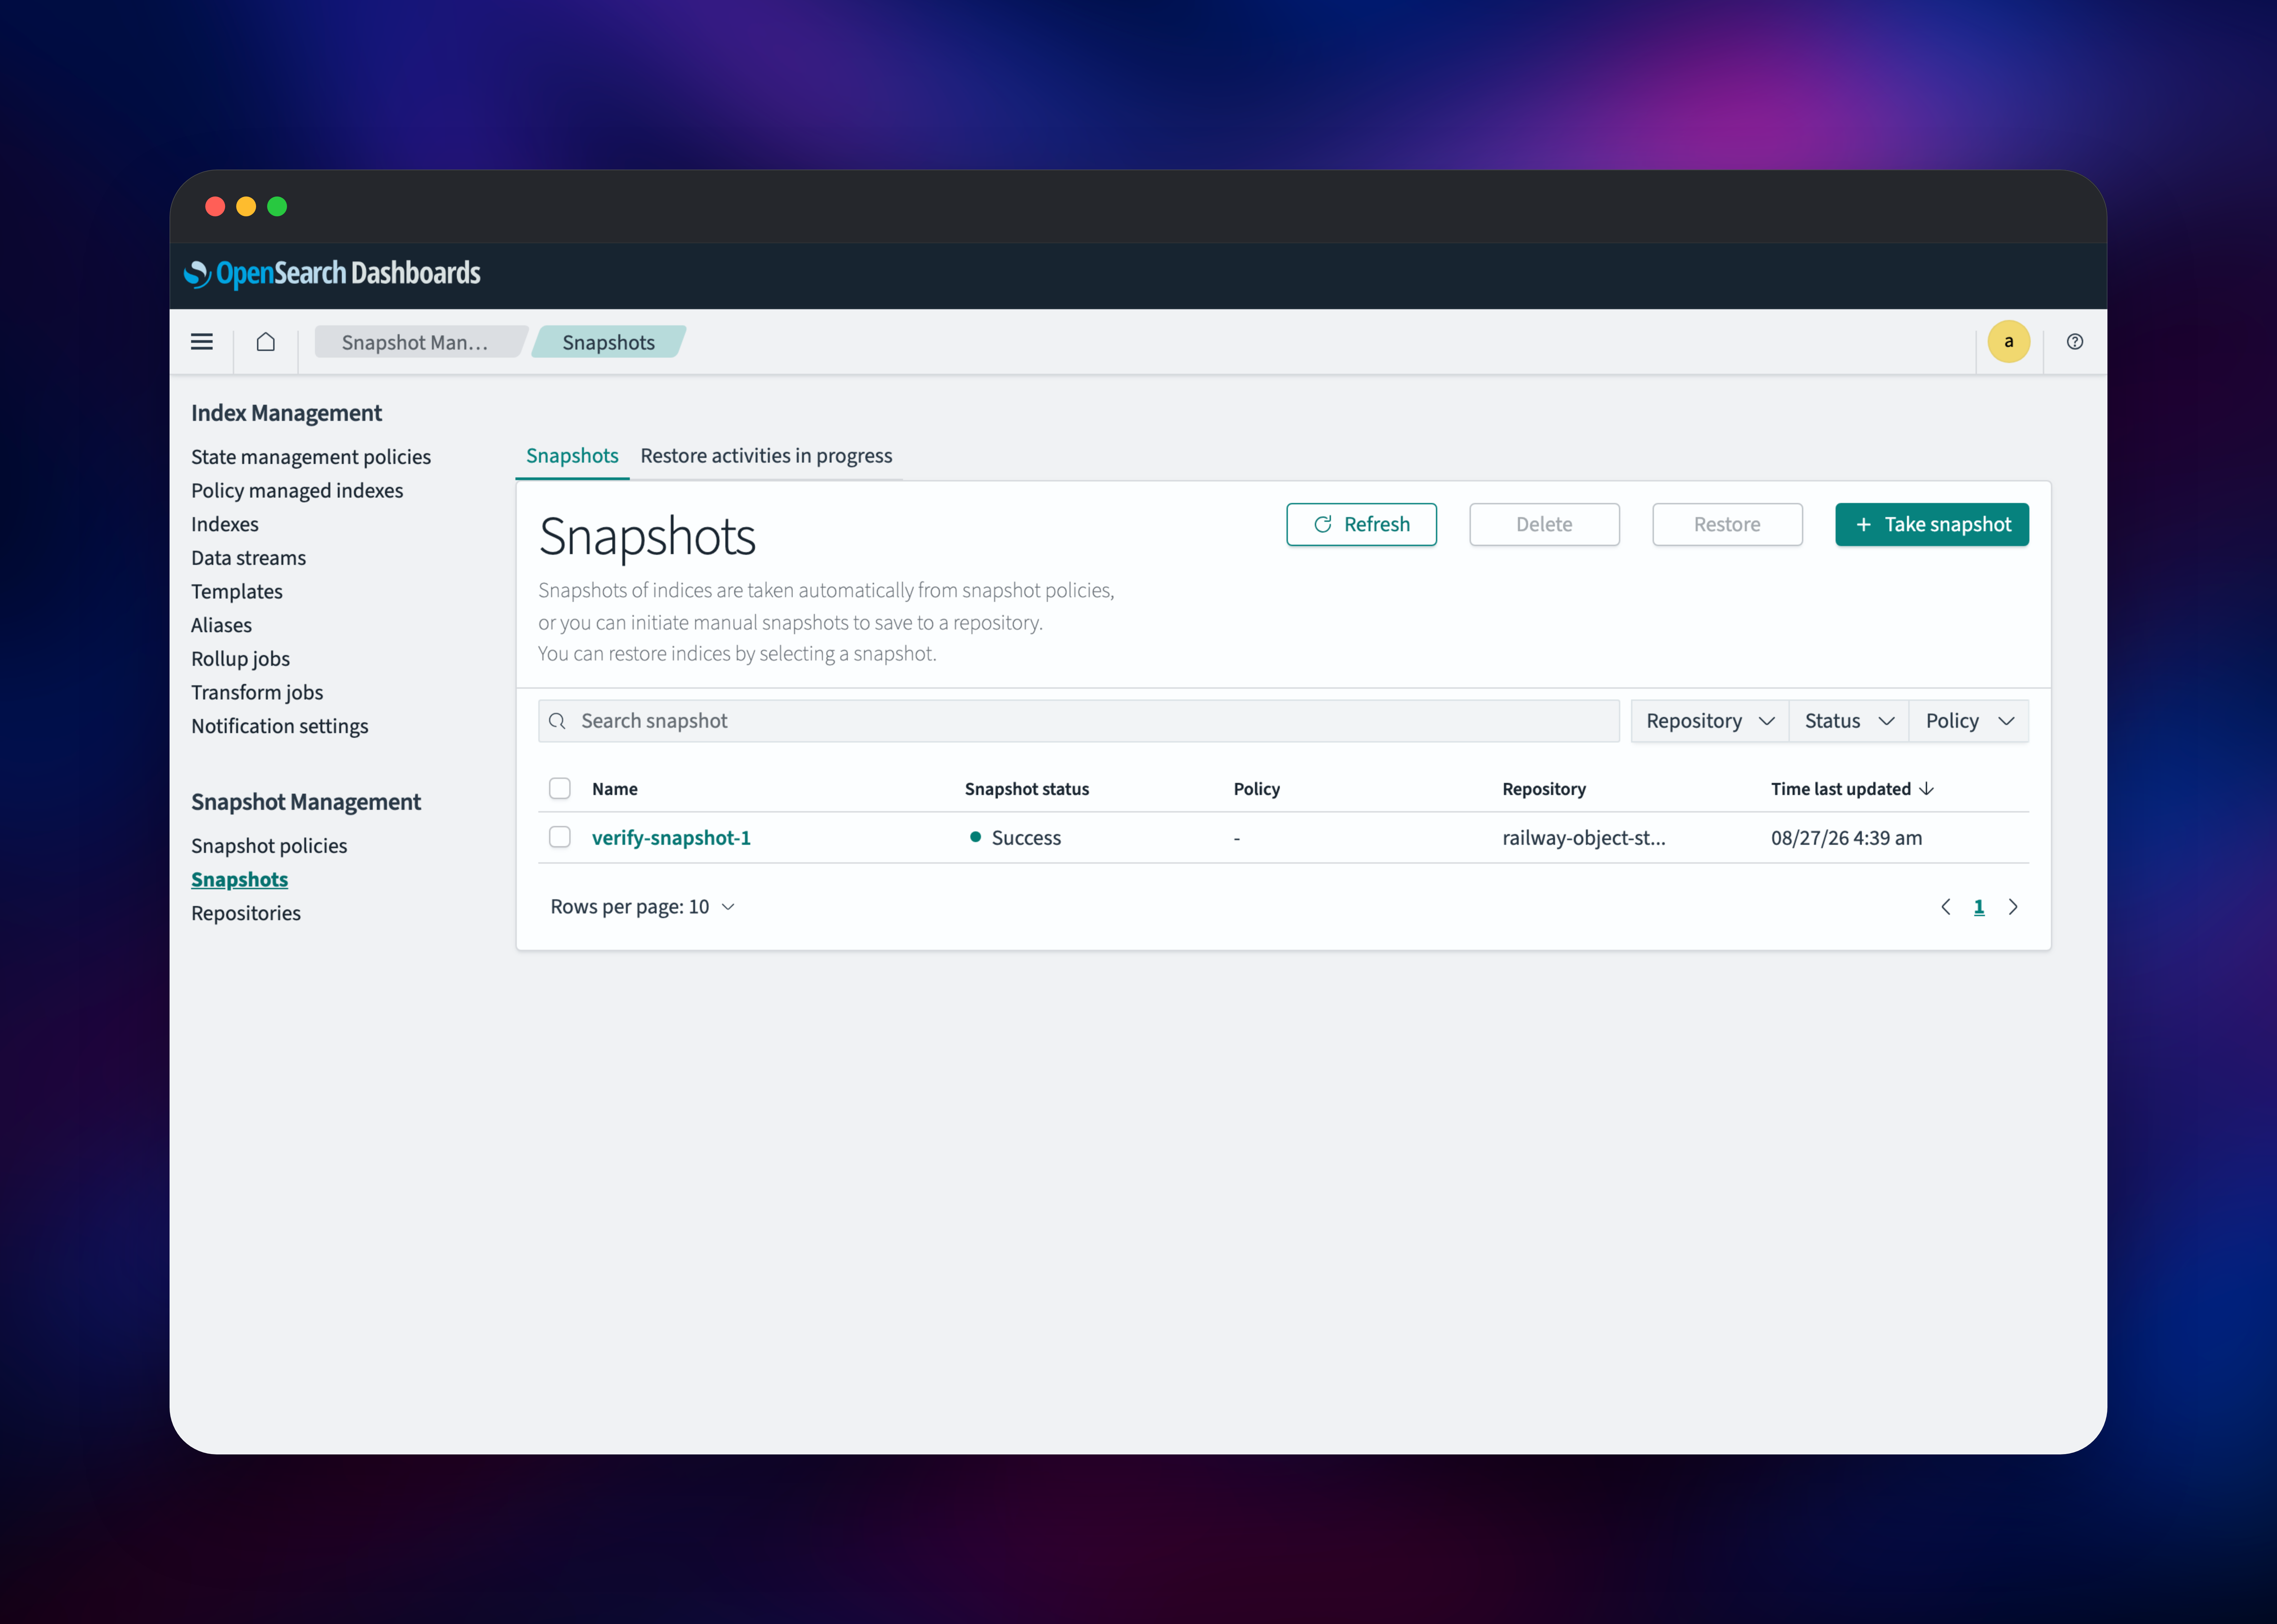Click the OpenSearch Dashboards logo
2277x1624 pixels.
click(x=332, y=274)
